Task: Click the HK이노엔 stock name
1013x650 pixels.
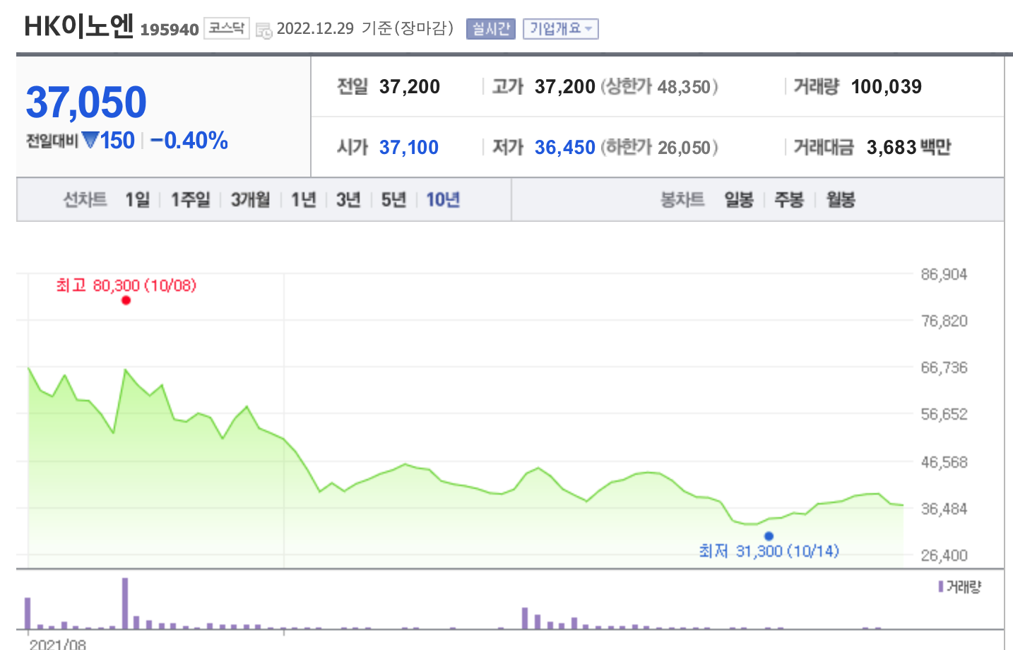Action: [79, 27]
